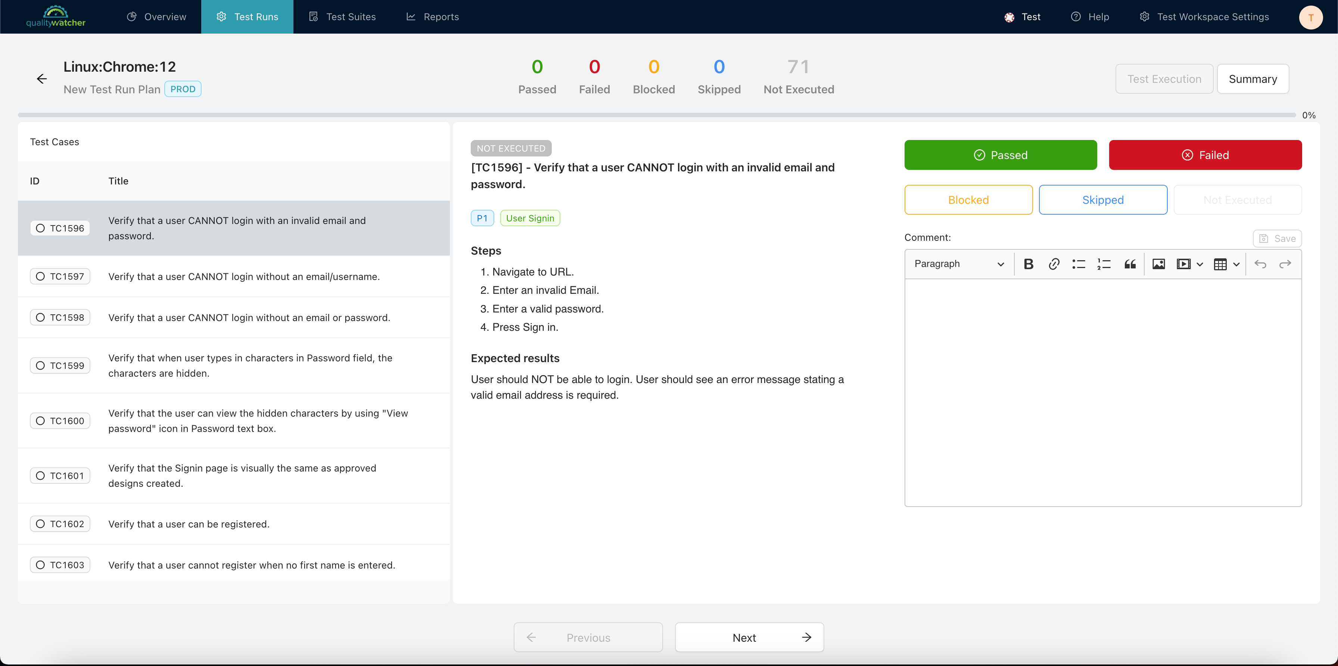Viewport: 1338px width, 666px height.
Task: Select the TC1596 status circle
Action: (x=41, y=228)
